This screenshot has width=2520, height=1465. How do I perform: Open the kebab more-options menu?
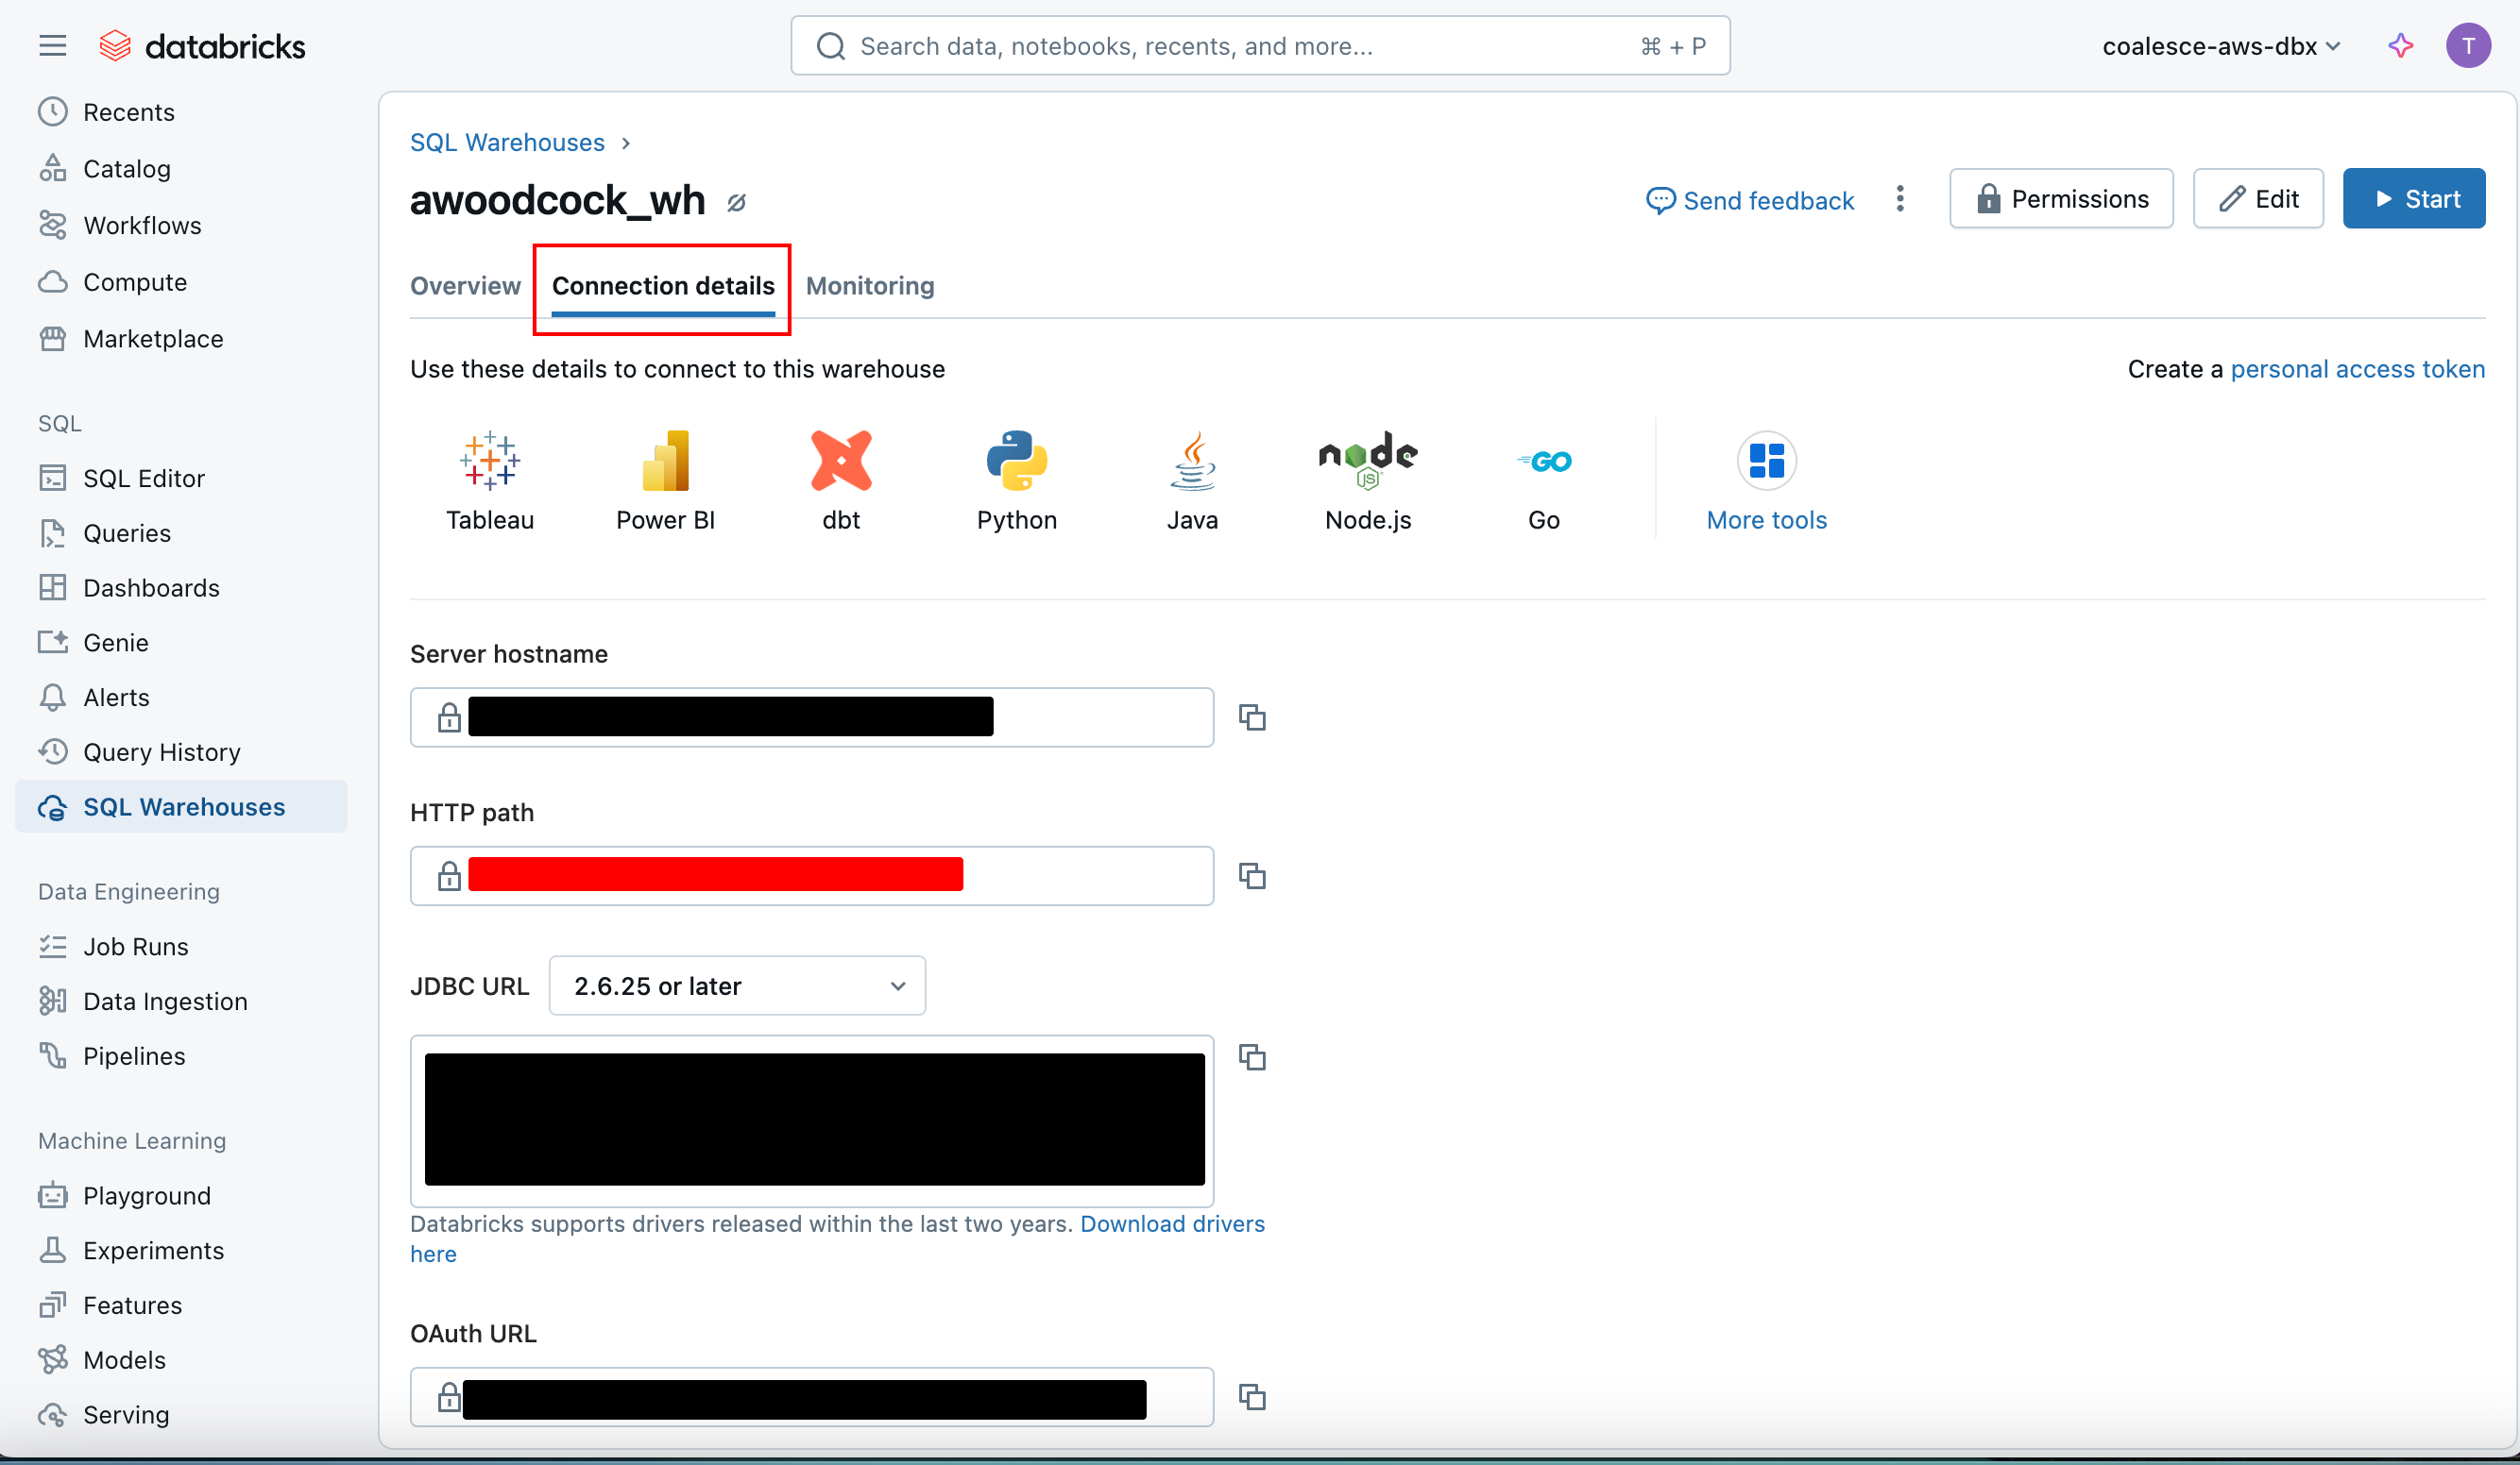click(x=1900, y=199)
